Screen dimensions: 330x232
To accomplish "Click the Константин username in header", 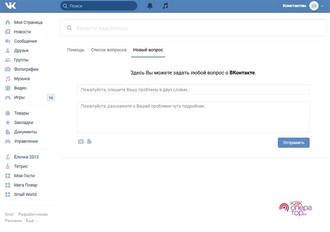I will [294, 6].
